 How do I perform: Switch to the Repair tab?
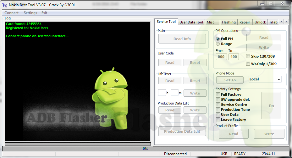click(x=245, y=22)
